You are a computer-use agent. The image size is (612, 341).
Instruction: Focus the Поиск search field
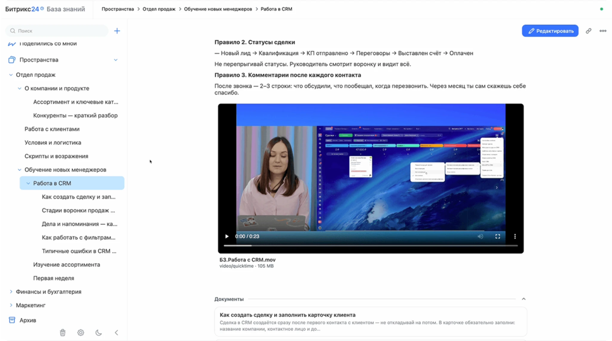[57, 31]
